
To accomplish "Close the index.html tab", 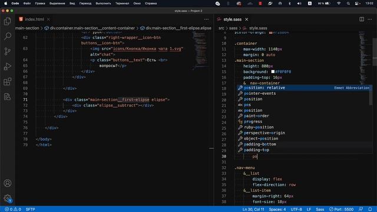I will click(x=48, y=19).
